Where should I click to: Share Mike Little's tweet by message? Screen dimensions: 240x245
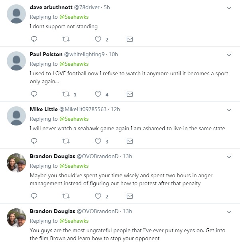pos(130,141)
